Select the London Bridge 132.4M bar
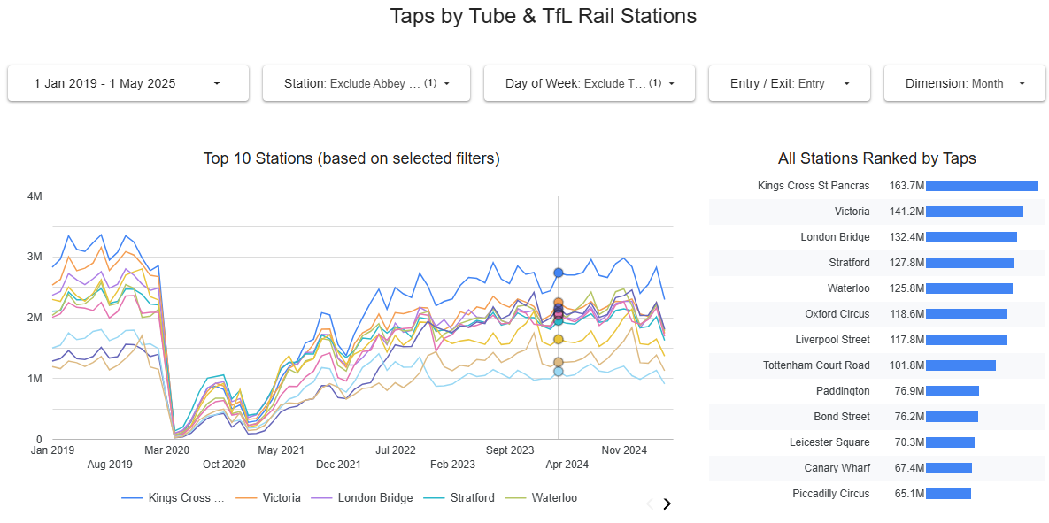The height and width of the screenshot is (523, 1049). pyautogui.click(x=971, y=237)
